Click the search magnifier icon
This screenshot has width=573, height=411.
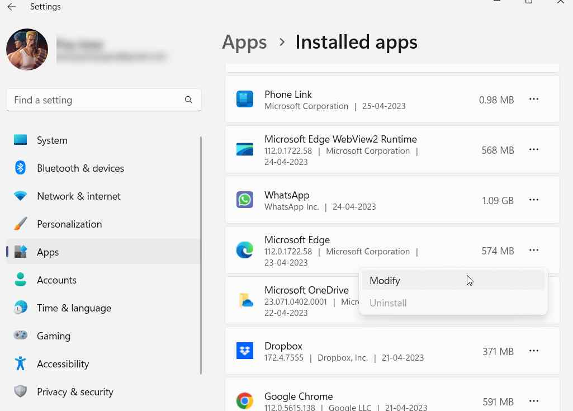[188, 100]
